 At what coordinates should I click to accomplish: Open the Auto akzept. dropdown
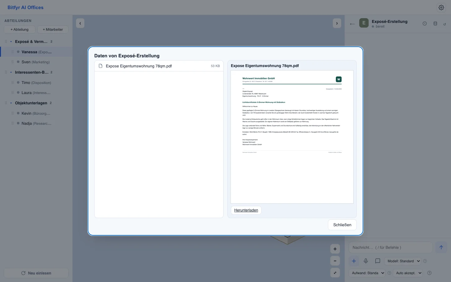click(x=408, y=273)
